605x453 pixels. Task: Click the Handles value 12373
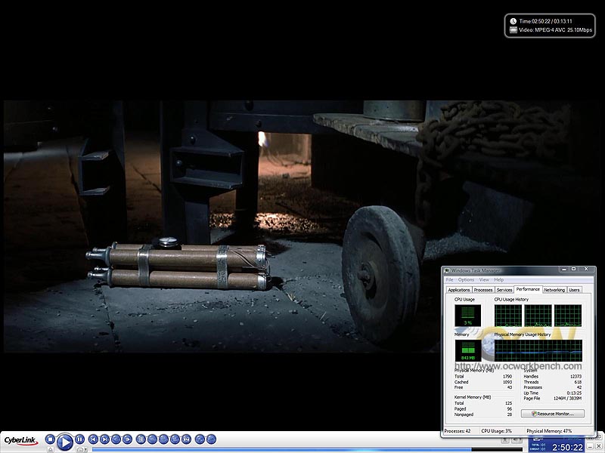coord(576,376)
